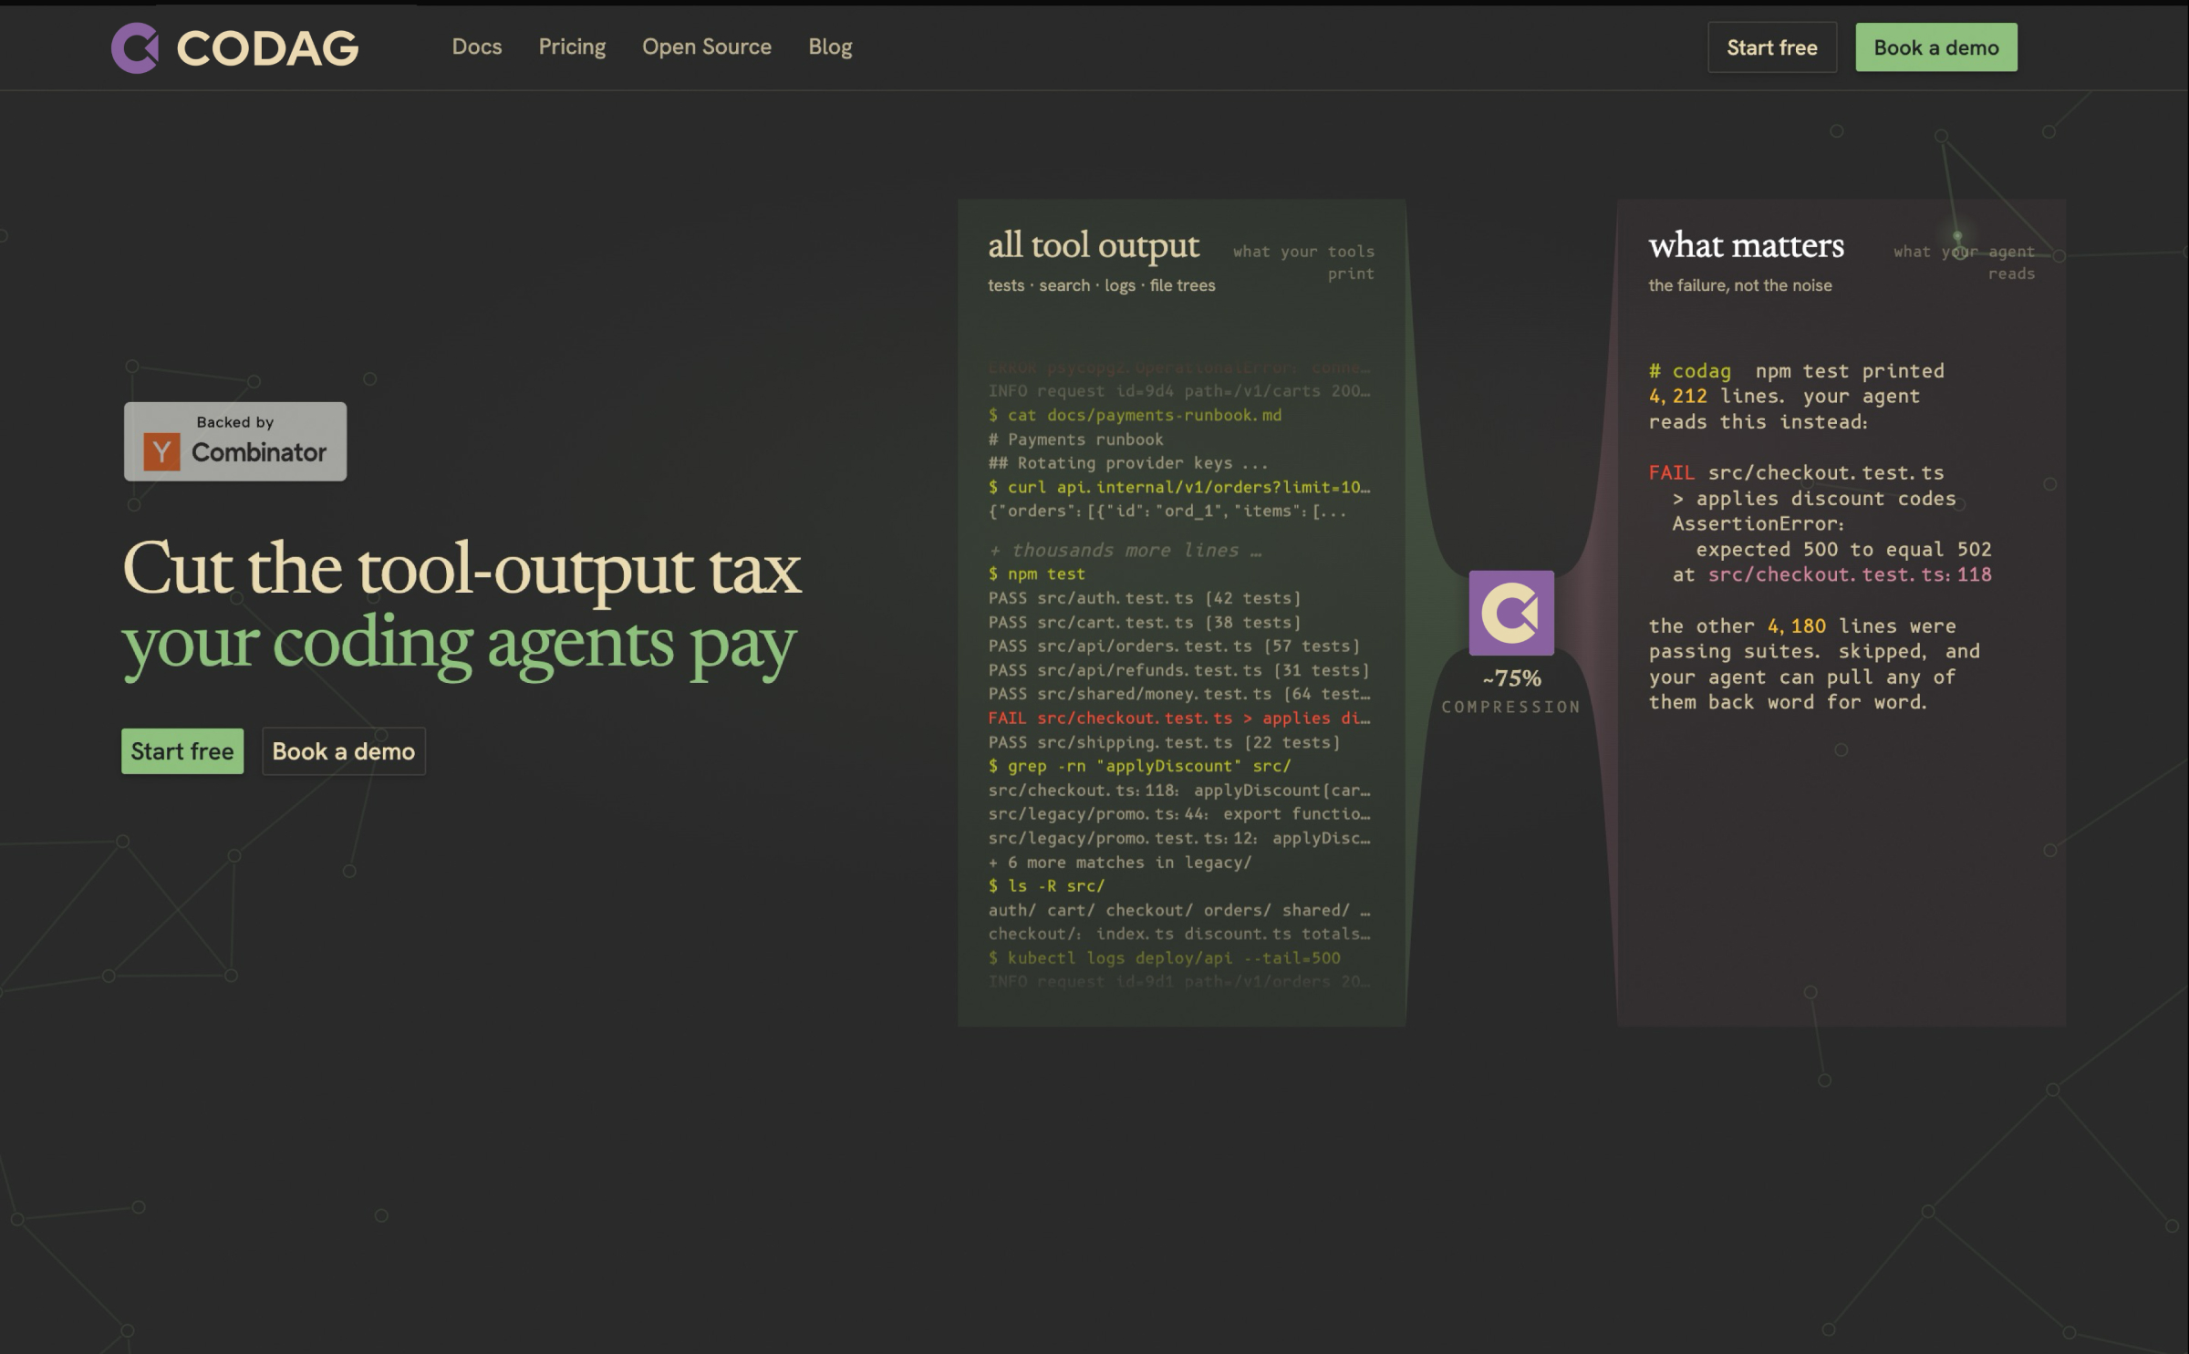Click the 'all tool output' heading
Image resolution: width=2189 pixels, height=1354 pixels.
pyautogui.click(x=1094, y=245)
